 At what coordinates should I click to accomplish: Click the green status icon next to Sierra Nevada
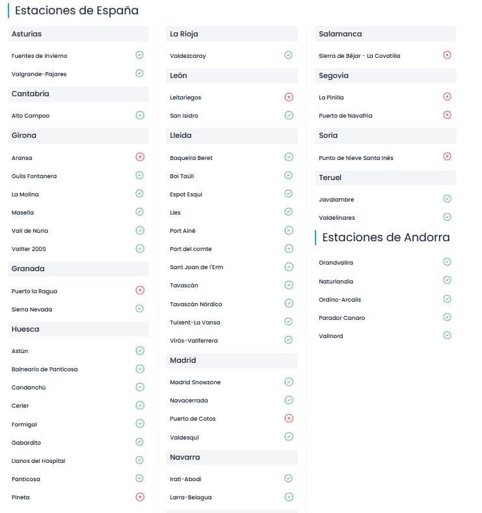(140, 309)
